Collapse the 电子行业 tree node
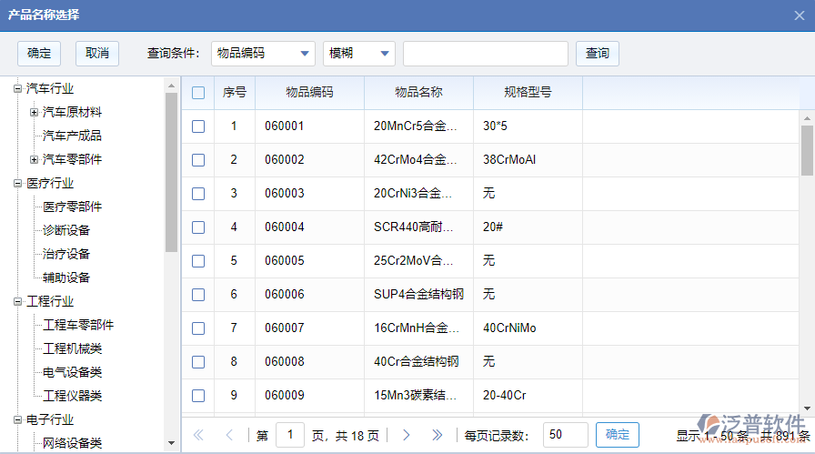815x454 pixels. (17, 419)
